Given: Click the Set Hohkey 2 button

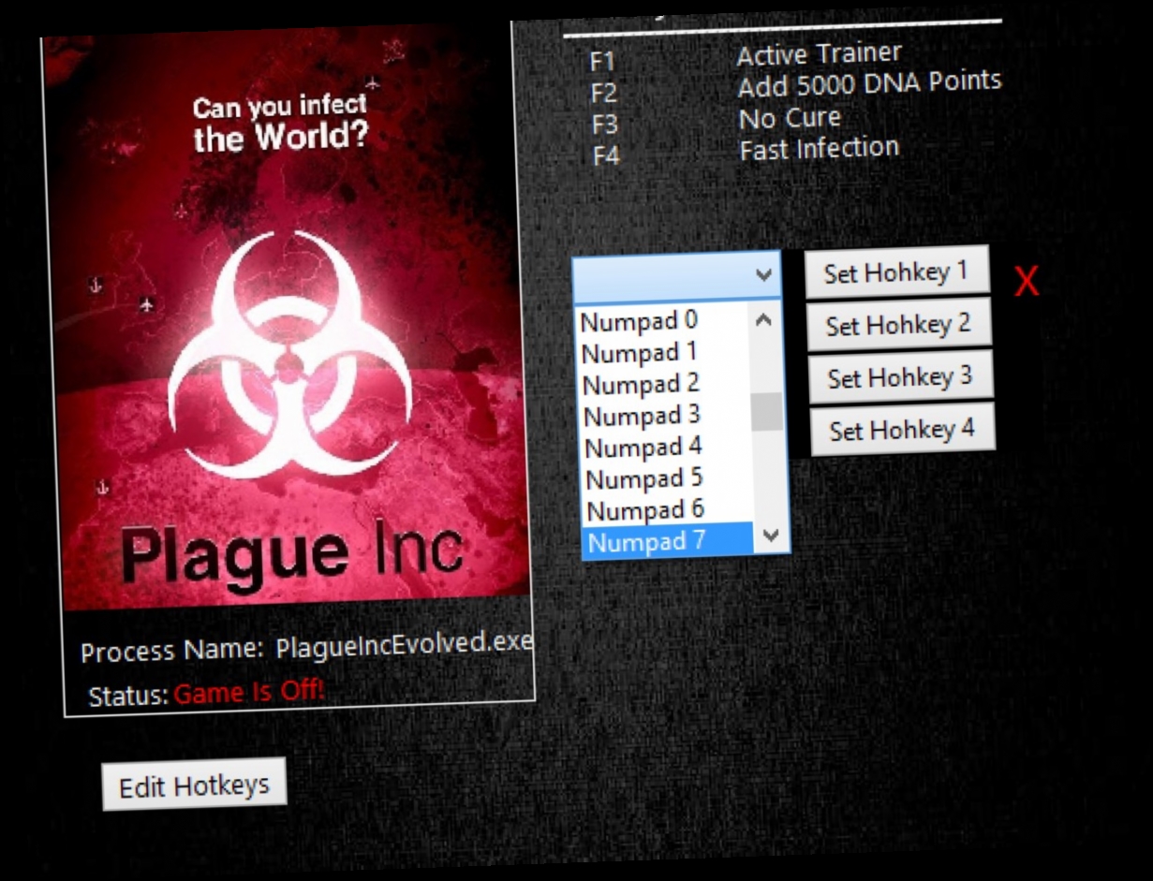Looking at the screenshot, I should click(x=894, y=323).
